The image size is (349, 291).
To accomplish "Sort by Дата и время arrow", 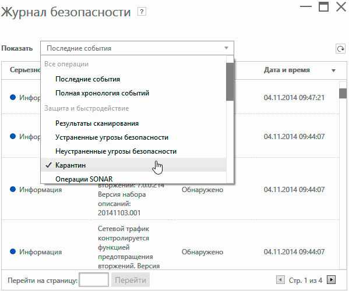I will (333, 70).
